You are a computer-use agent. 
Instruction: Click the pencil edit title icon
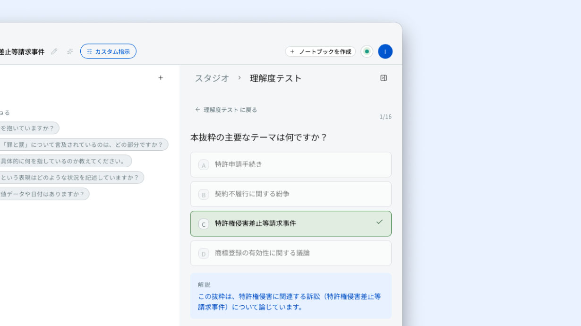click(54, 51)
